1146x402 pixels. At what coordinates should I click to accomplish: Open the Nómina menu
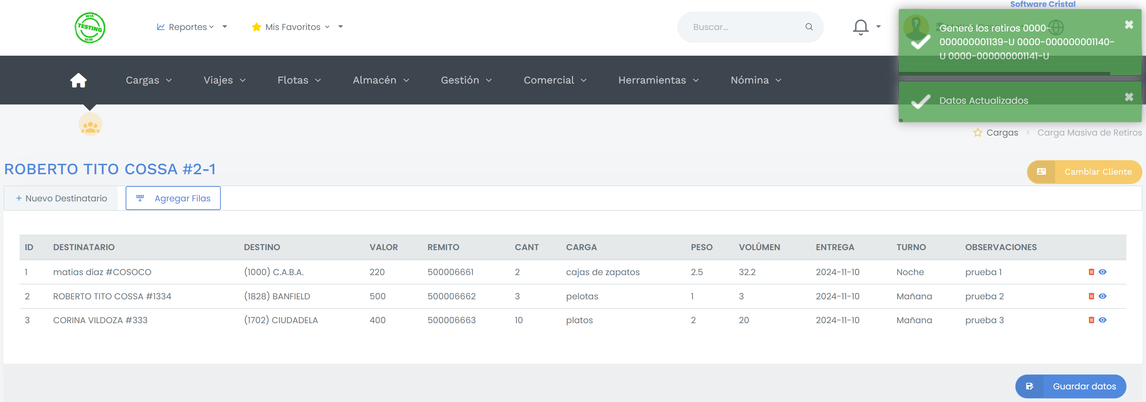[755, 80]
